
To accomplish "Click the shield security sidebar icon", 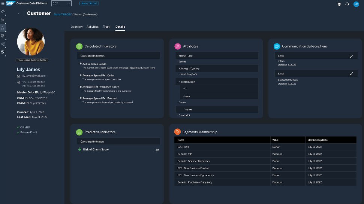I will 3,52.
